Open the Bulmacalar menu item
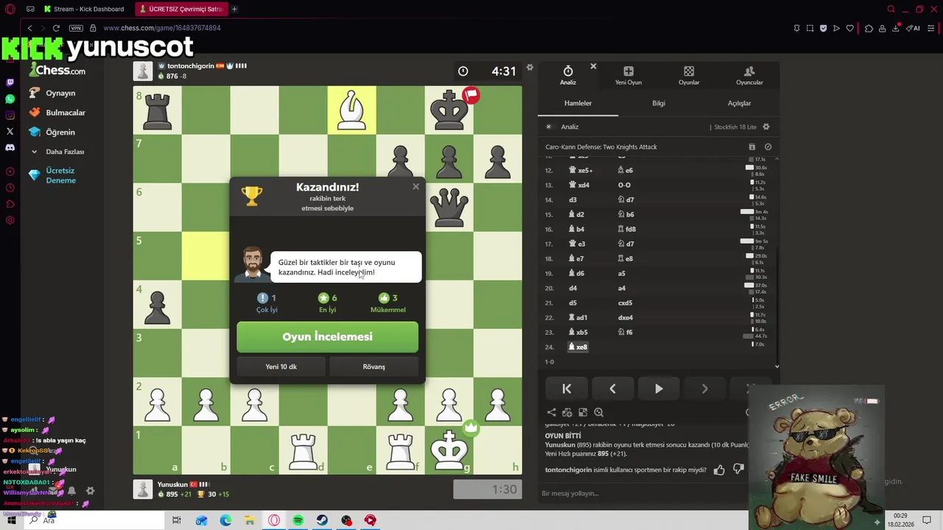943x530 pixels. point(57,113)
